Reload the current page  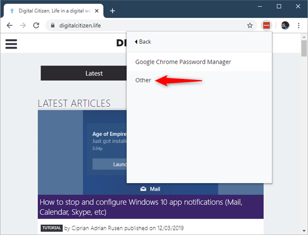pyautogui.click(x=36, y=25)
